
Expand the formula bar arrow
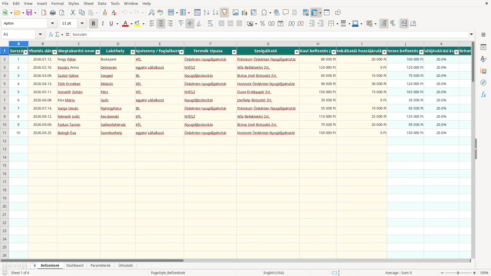(471, 35)
